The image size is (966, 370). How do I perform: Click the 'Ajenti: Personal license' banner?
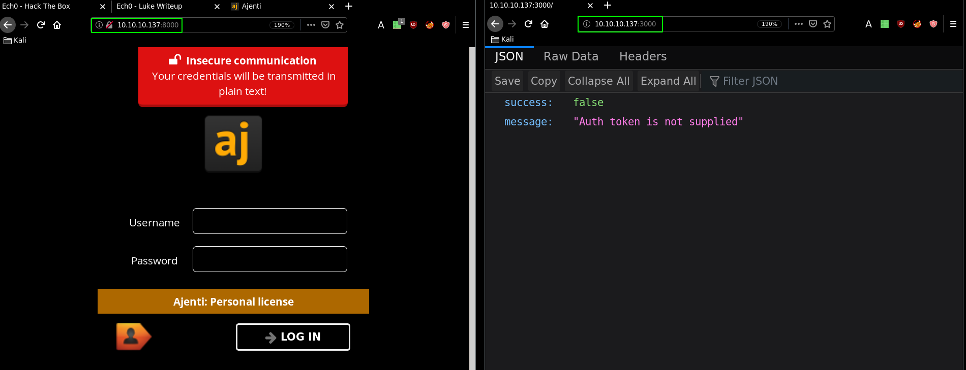[x=233, y=301]
